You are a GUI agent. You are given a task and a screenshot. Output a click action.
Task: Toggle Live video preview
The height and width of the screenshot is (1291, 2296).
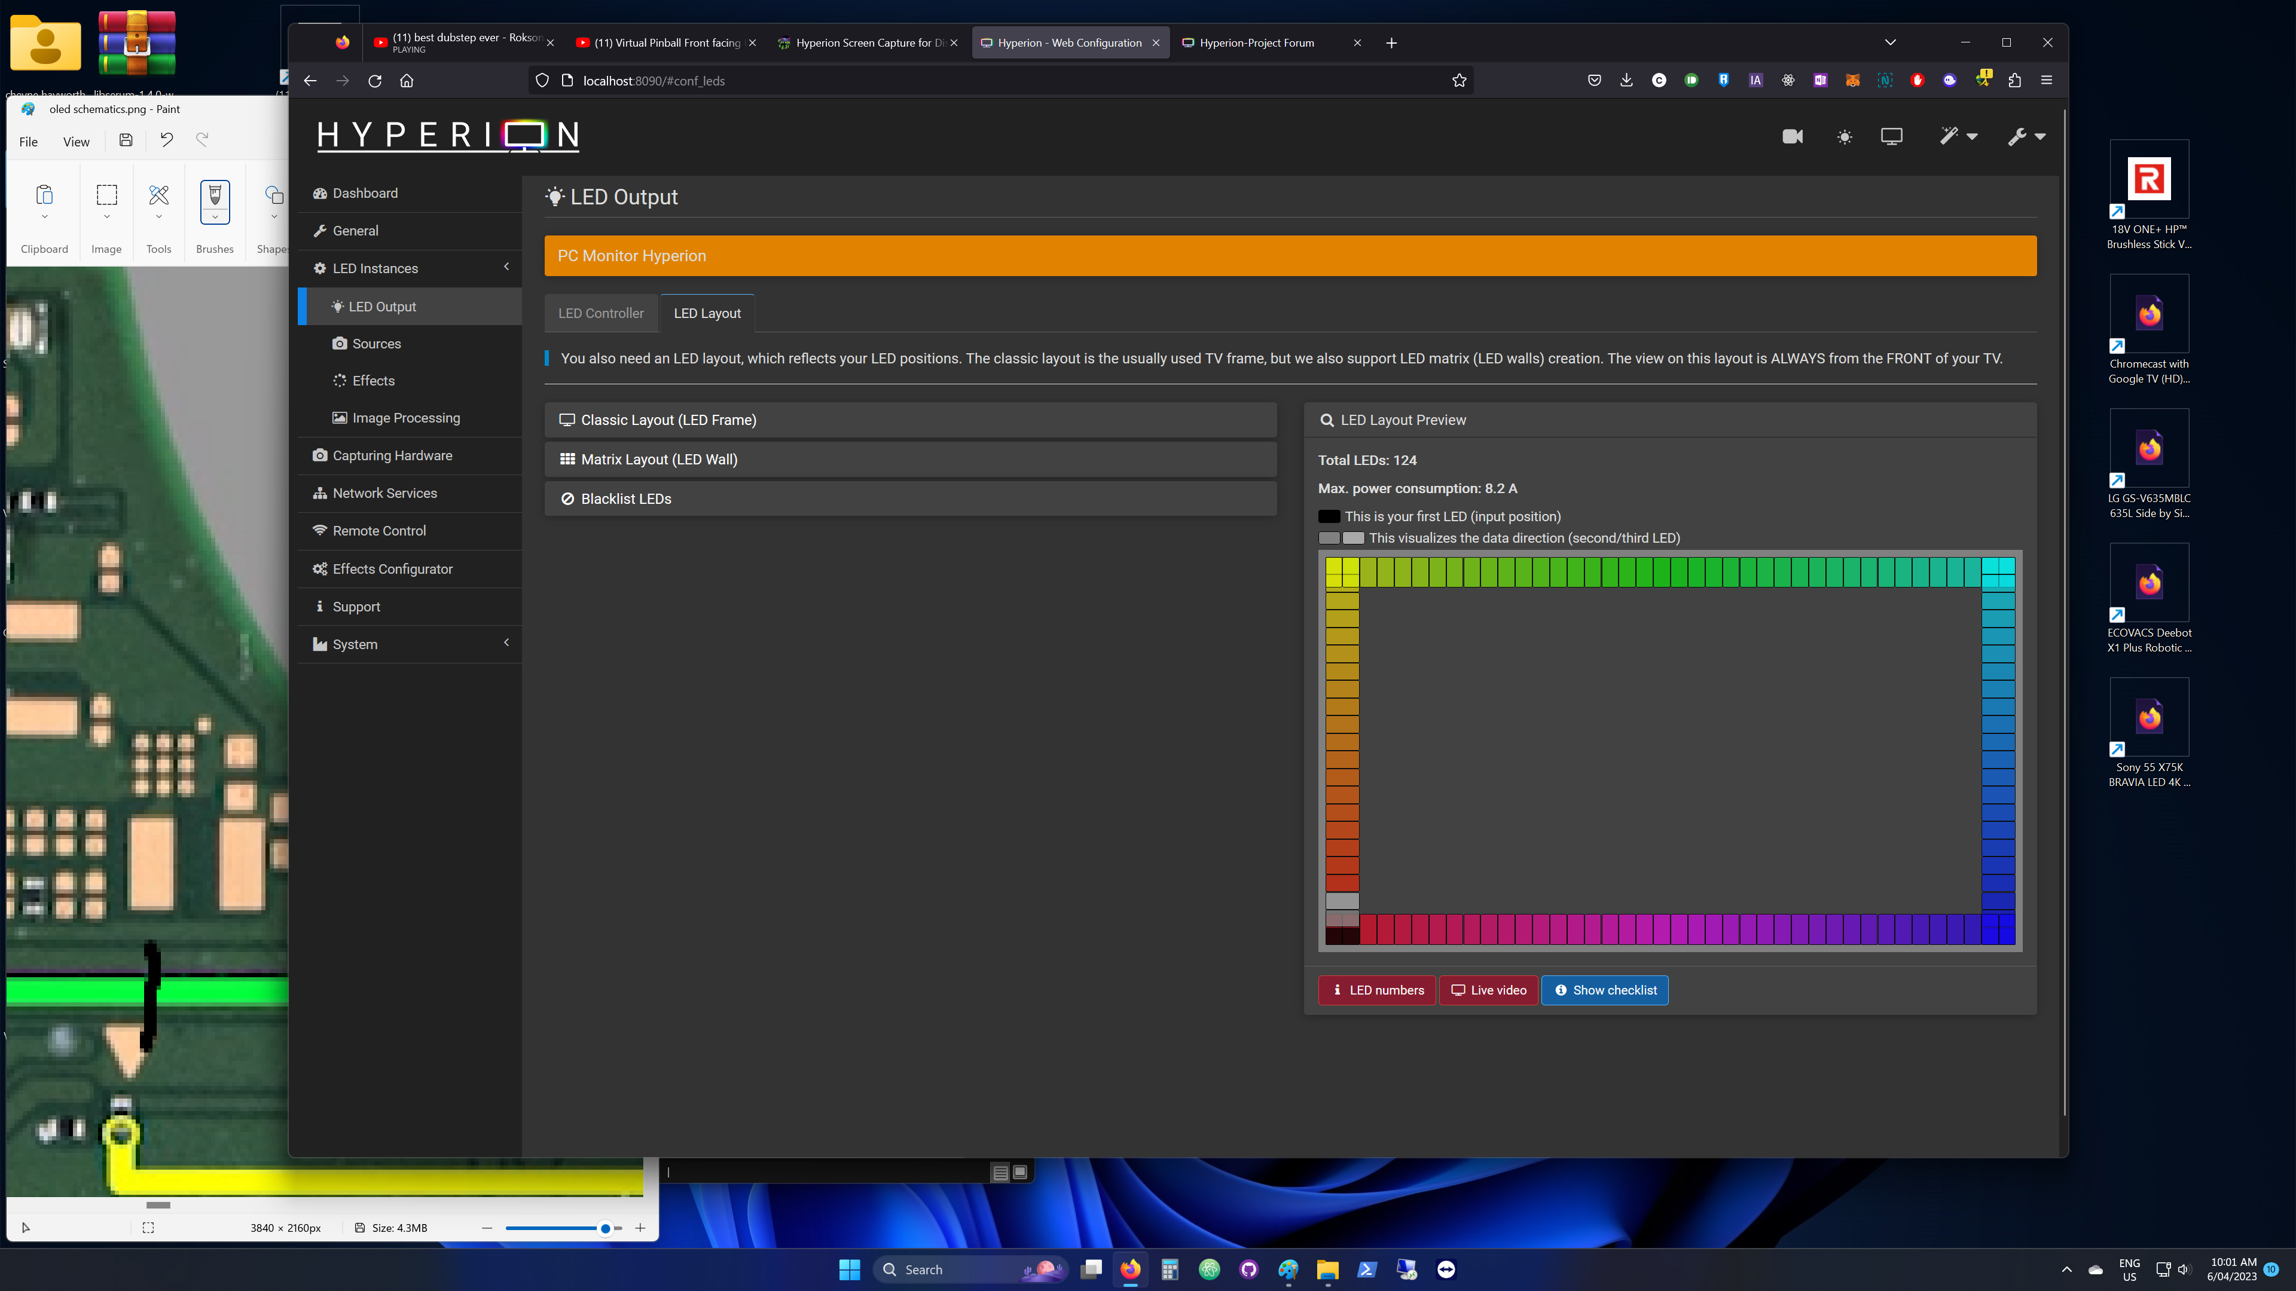(1488, 990)
